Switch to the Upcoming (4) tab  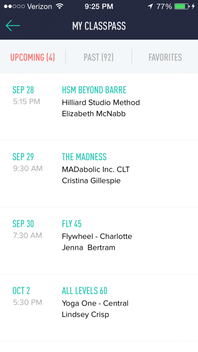click(33, 57)
